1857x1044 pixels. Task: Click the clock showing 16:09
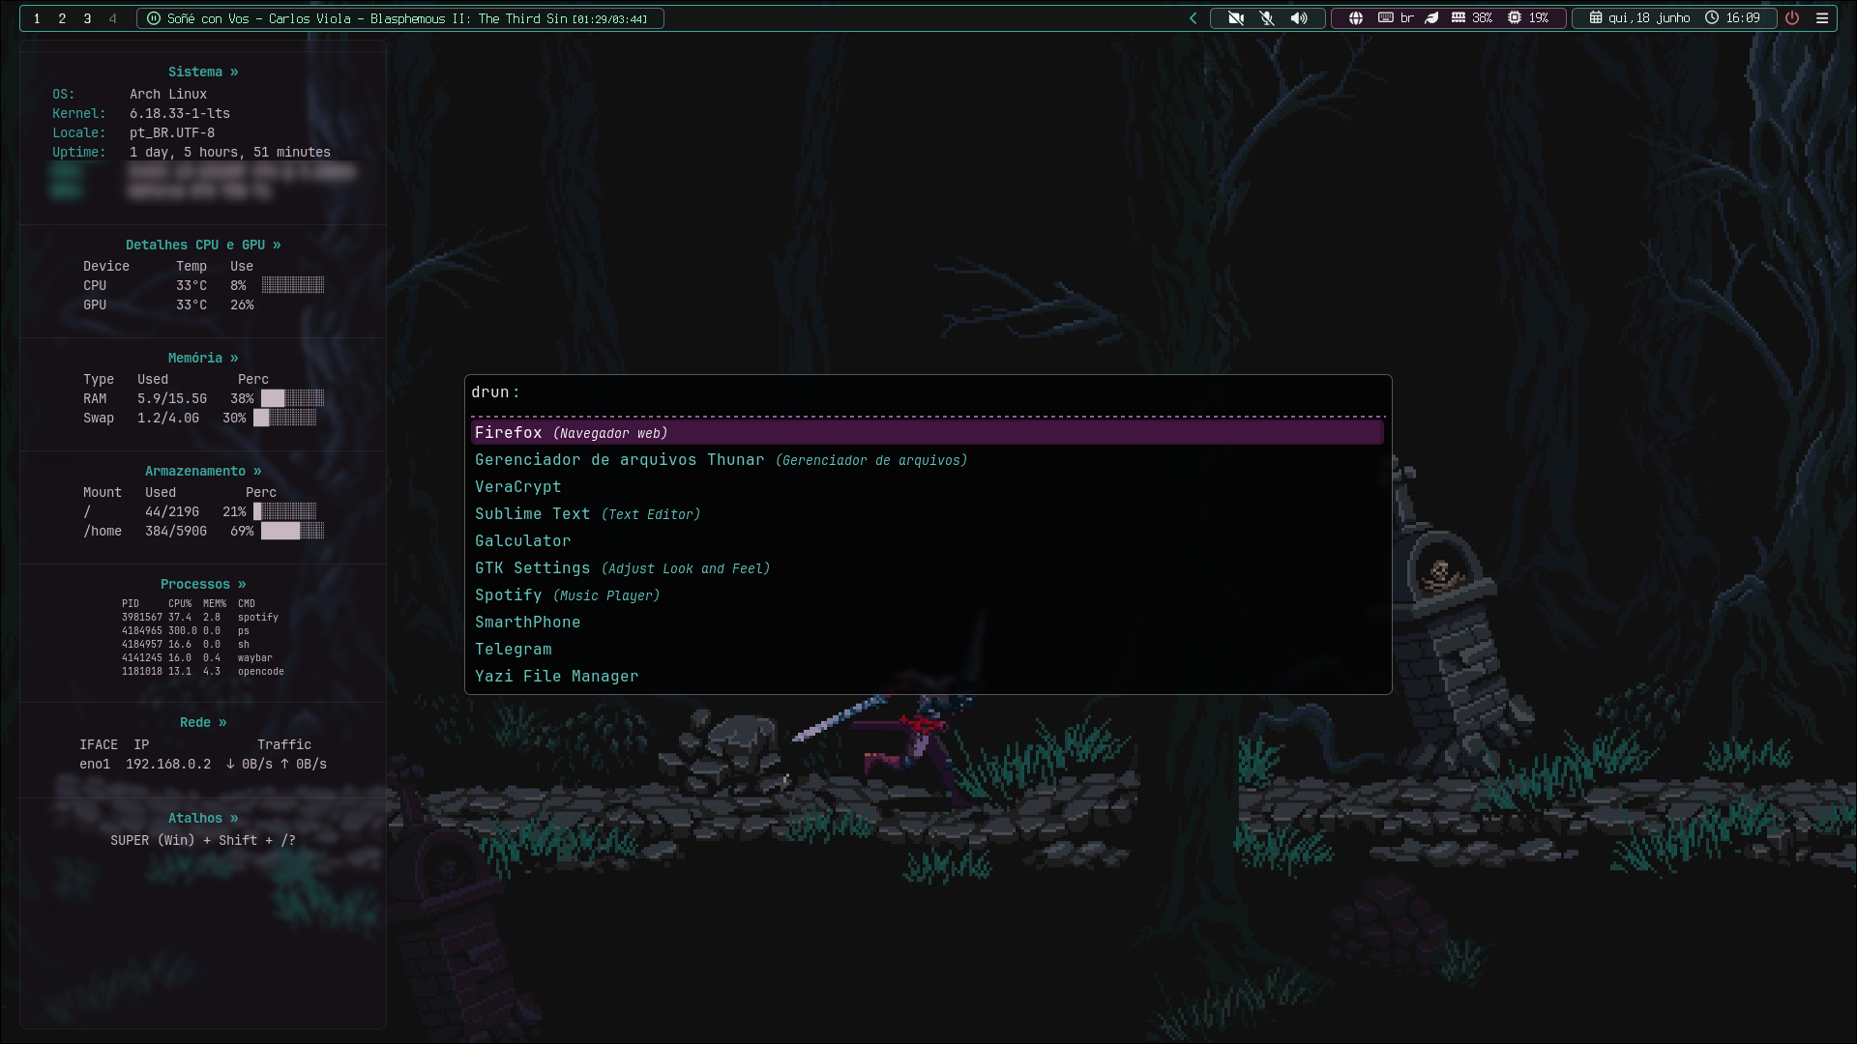pos(1732,18)
